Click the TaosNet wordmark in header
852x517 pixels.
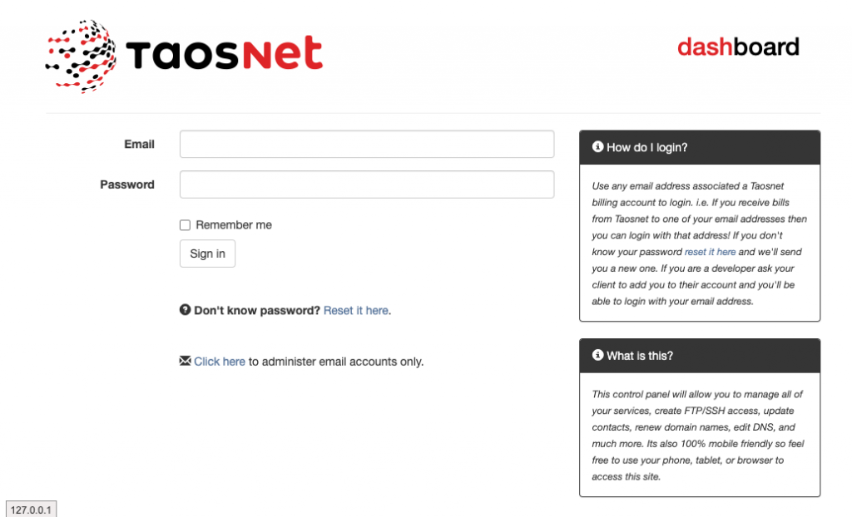(224, 54)
